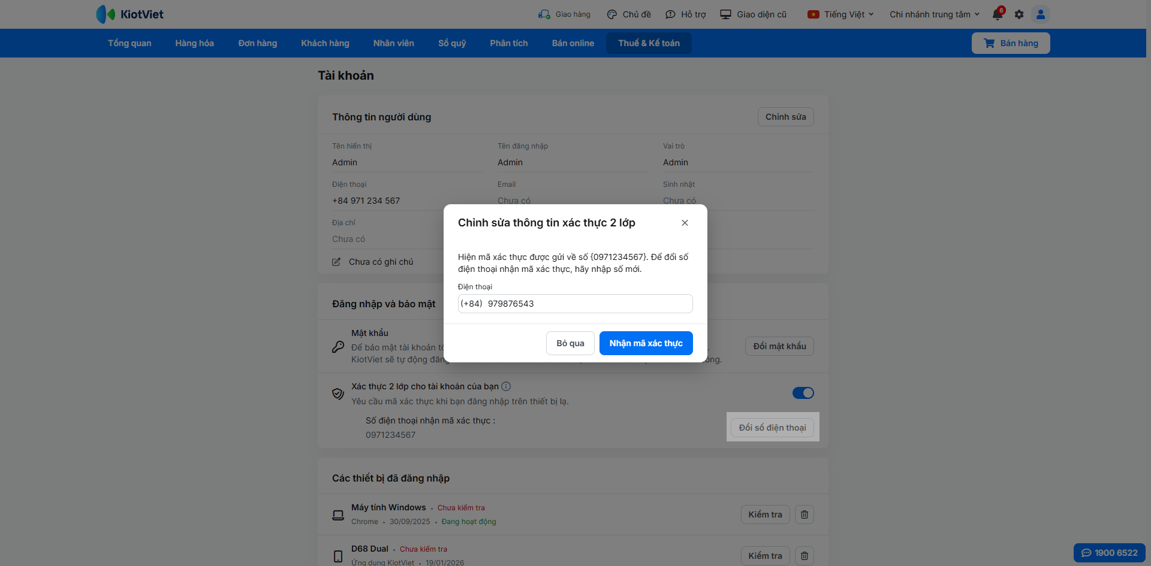Open the Tiếng Việt language dropdown
This screenshot has width=1151, height=566.
[840, 14]
